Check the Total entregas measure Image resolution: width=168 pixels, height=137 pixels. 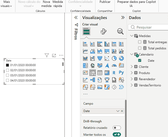[x=140, y=42]
